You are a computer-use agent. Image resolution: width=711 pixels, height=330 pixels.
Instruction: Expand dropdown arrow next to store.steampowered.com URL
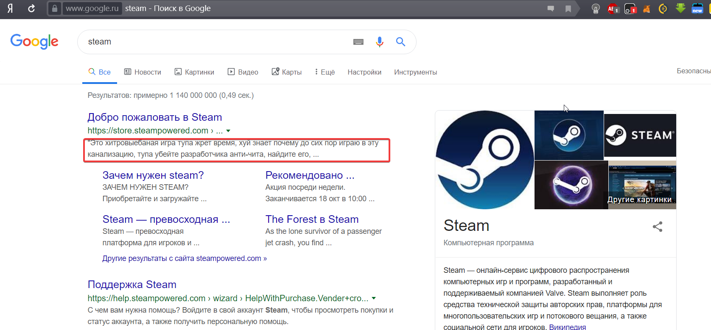click(x=228, y=131)
